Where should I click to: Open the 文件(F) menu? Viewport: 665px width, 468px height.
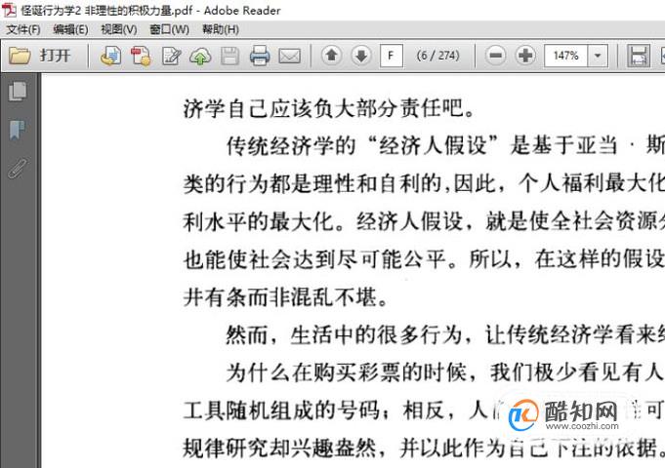[x=23, y=29]
